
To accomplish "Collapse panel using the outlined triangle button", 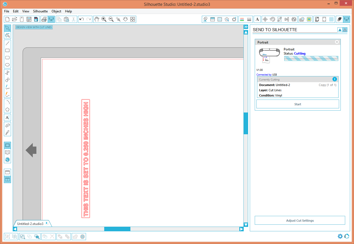I will pyautogui.click(x=345, y=30).
